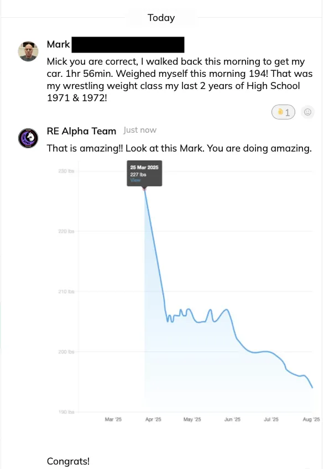Click the Jun '25 label on the chart axis
Viewport: 324px width, 469px height.
[x=232, y=419]
